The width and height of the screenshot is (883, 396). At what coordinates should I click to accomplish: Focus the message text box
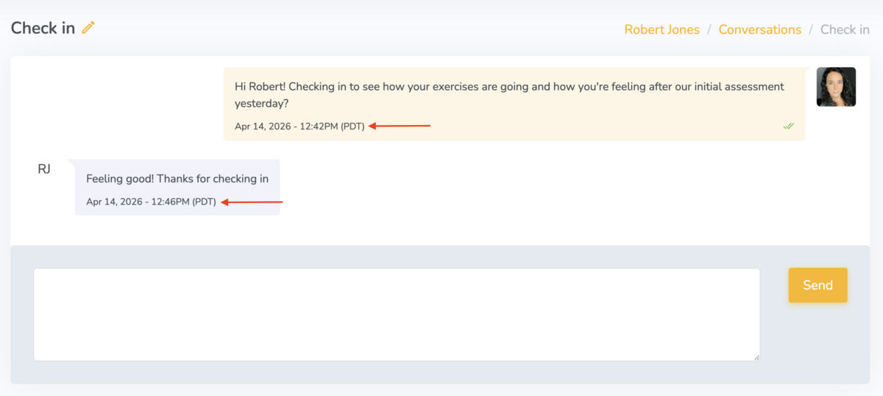point(397,314)
